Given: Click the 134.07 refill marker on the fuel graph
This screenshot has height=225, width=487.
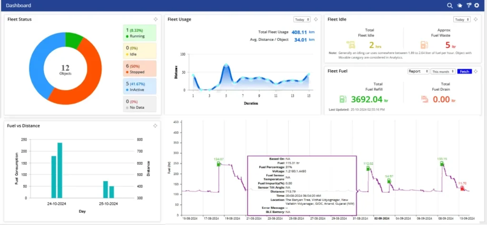Looking at the screenshot, I should point(219,164).
